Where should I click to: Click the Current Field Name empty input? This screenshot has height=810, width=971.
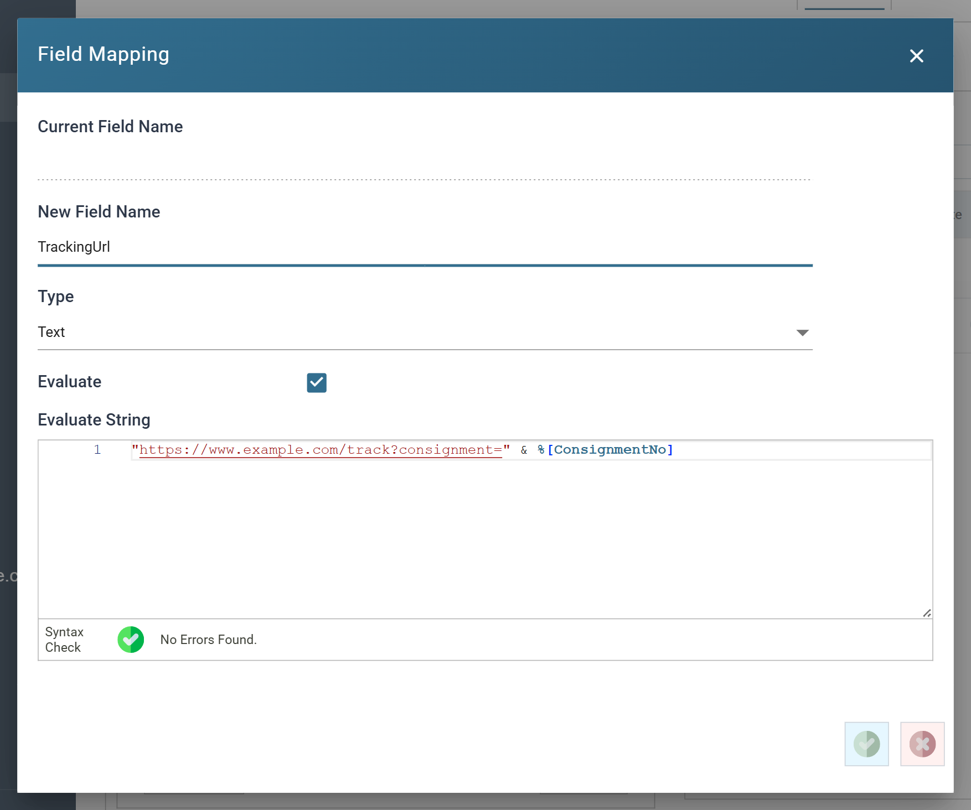[x=425, y=162]
